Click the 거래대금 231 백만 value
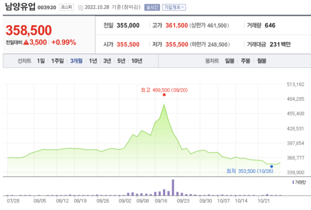Image resolution: width=311 pixels, height=210 pixels. coord(280,44)
